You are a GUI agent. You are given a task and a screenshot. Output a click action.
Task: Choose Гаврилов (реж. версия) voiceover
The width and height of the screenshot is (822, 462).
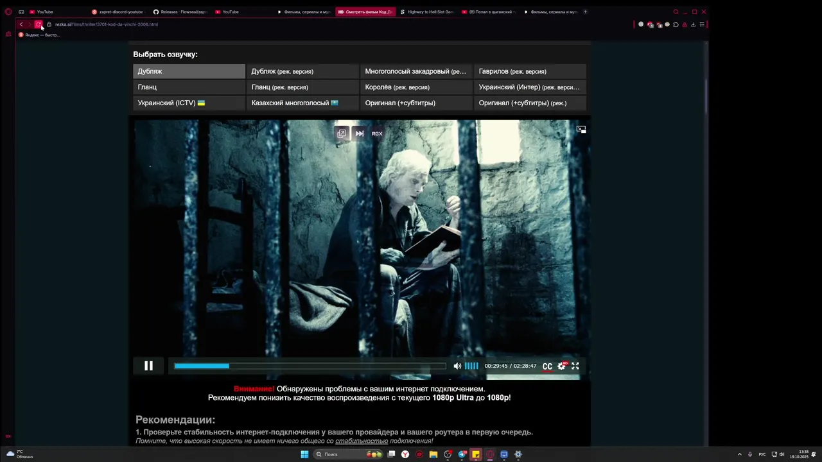[x=530, y=71]
